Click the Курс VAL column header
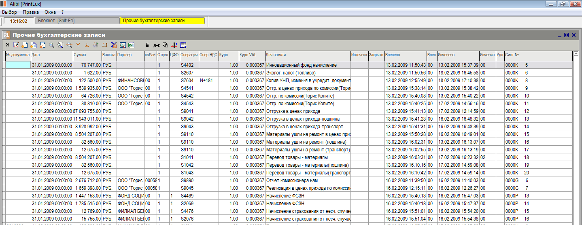 click(x=251, y=55)
